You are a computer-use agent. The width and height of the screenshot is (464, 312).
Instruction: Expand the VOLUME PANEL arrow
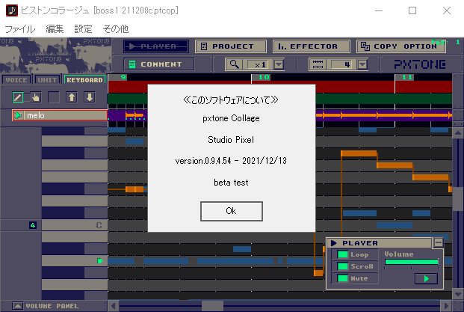[17, 306]
